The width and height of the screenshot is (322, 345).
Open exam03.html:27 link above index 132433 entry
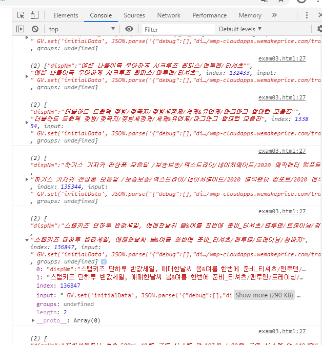coord(282,58)
